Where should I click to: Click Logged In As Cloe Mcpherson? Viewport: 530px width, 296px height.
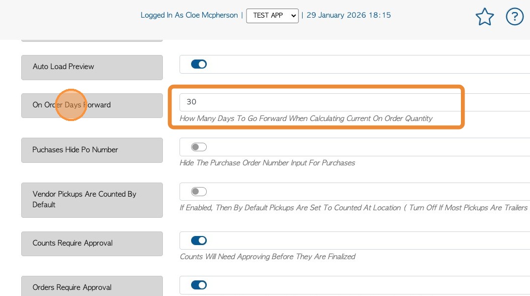(189, 15)
